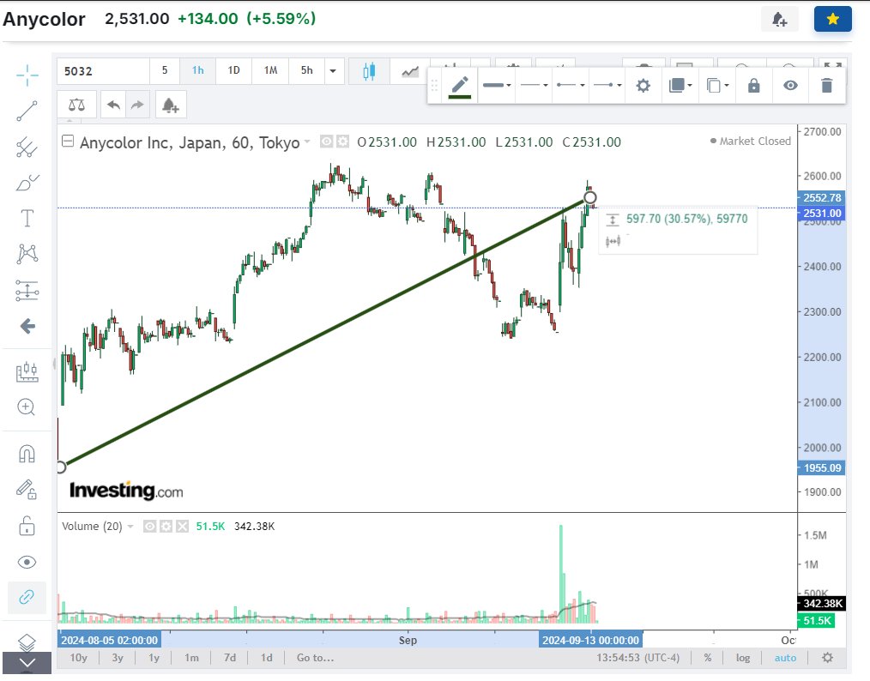This screenshot has height=681, width=870.
Task: Toggle visibility of Anycolor series
Action: tap(327, 142)
